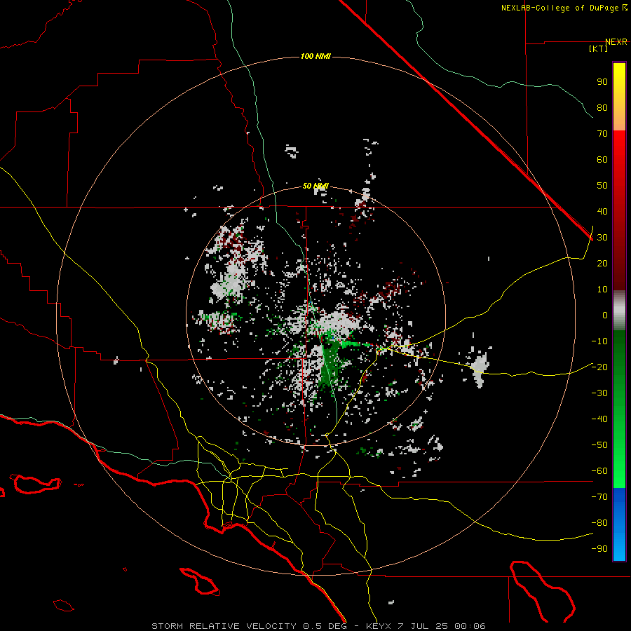Click the -70 value on velocity scale
Viewport: 631px width, 631px height.
click(599, 497)
